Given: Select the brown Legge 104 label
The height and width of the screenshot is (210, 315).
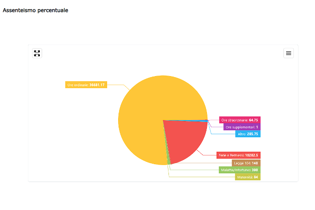Looking at the screenshot, I should pos(246,163).
